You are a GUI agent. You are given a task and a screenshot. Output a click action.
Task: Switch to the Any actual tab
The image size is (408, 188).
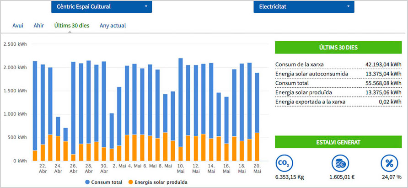click(x=113, y=26)
